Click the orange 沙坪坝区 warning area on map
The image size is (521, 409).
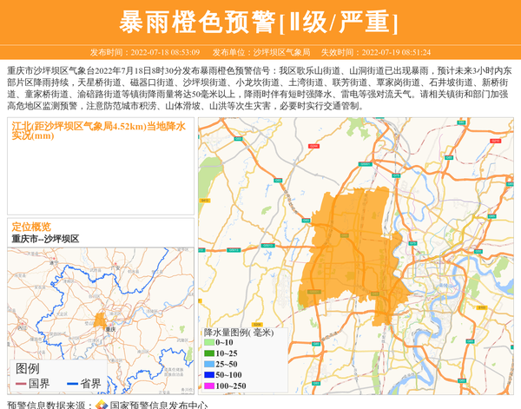(x=347, y=252)
